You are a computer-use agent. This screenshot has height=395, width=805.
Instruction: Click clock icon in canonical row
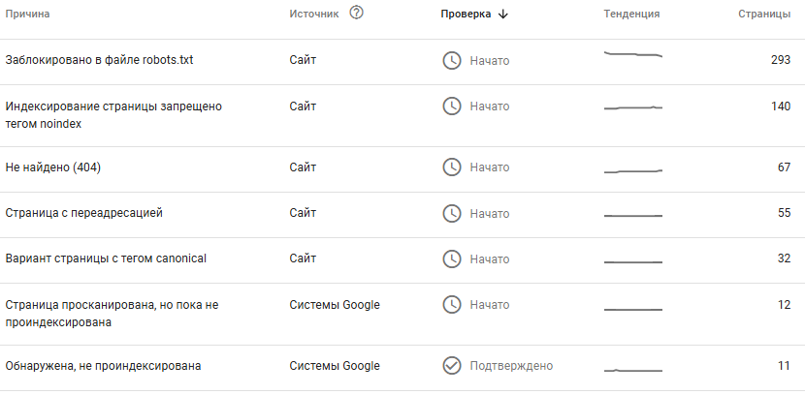(x=452, y=258)
